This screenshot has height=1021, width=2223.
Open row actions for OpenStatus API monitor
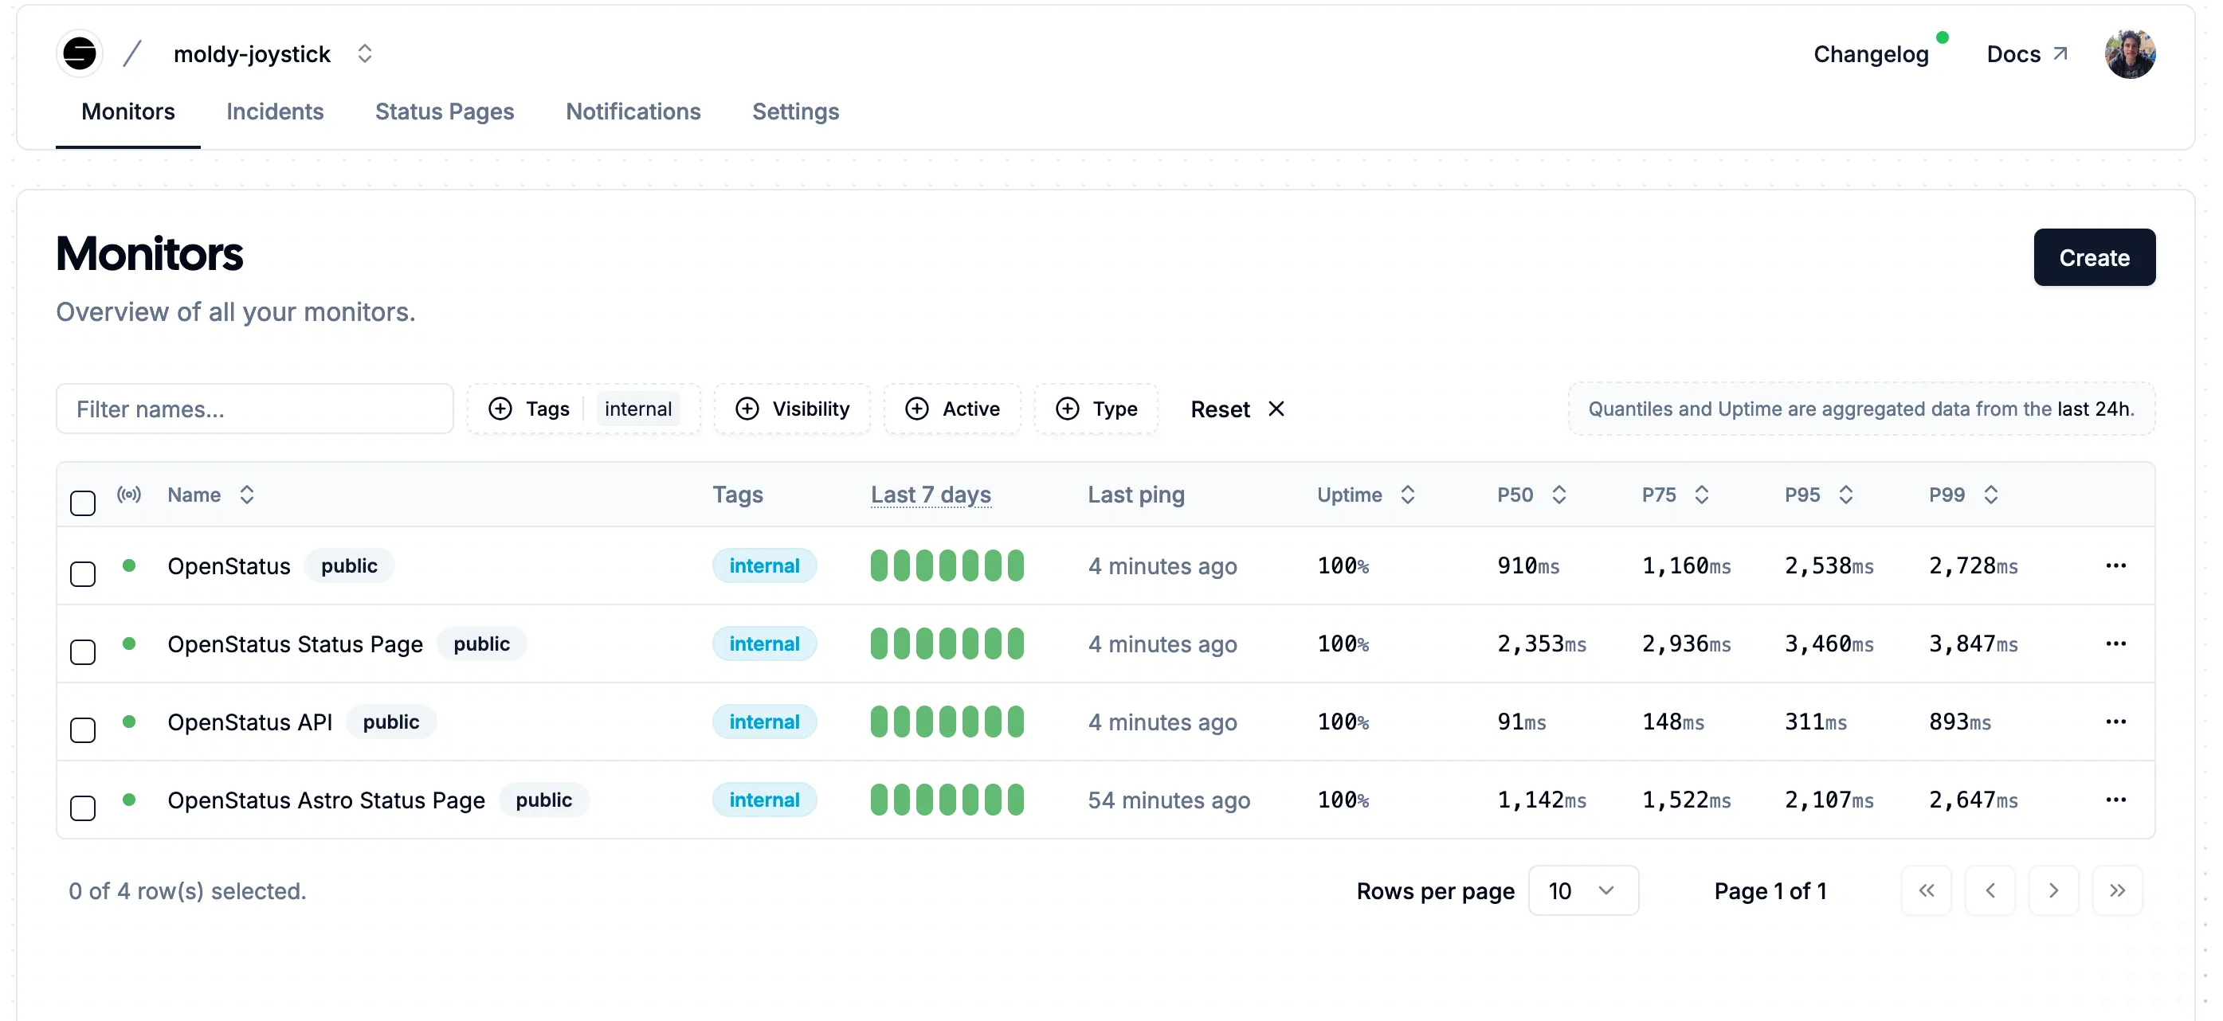coord(2116,722)
